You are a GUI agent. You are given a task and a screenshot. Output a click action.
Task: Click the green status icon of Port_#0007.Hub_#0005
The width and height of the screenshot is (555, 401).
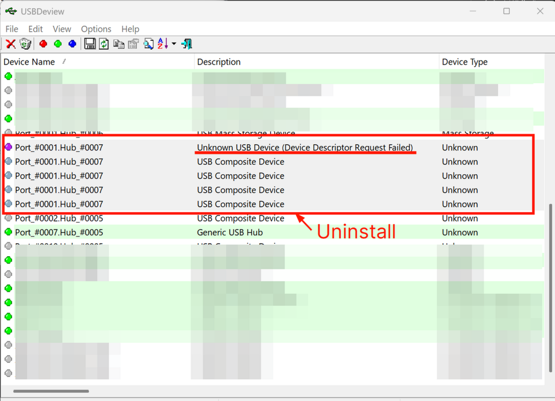[x=8, y=232]
